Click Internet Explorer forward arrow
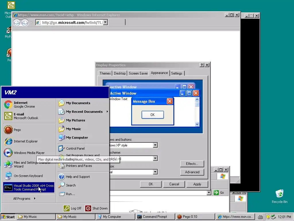The width and height of the screenshot is (294, 221). pyautogui.click(x=25, y=23)
